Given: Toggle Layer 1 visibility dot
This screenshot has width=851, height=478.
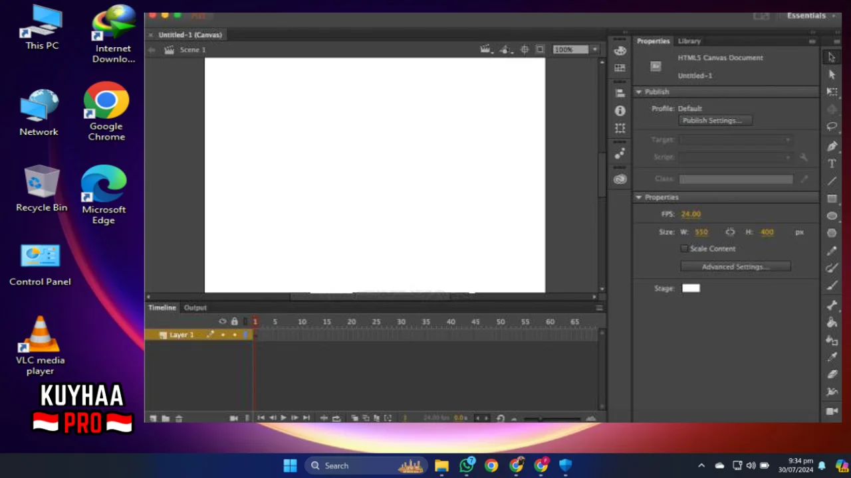Looking at the screenshot, I should (223, 335).
